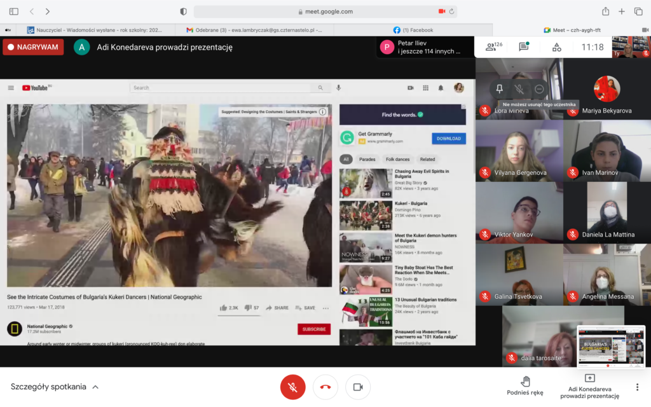Open the three-dot more options menu
651x407 pixels.
click(637, 387)
